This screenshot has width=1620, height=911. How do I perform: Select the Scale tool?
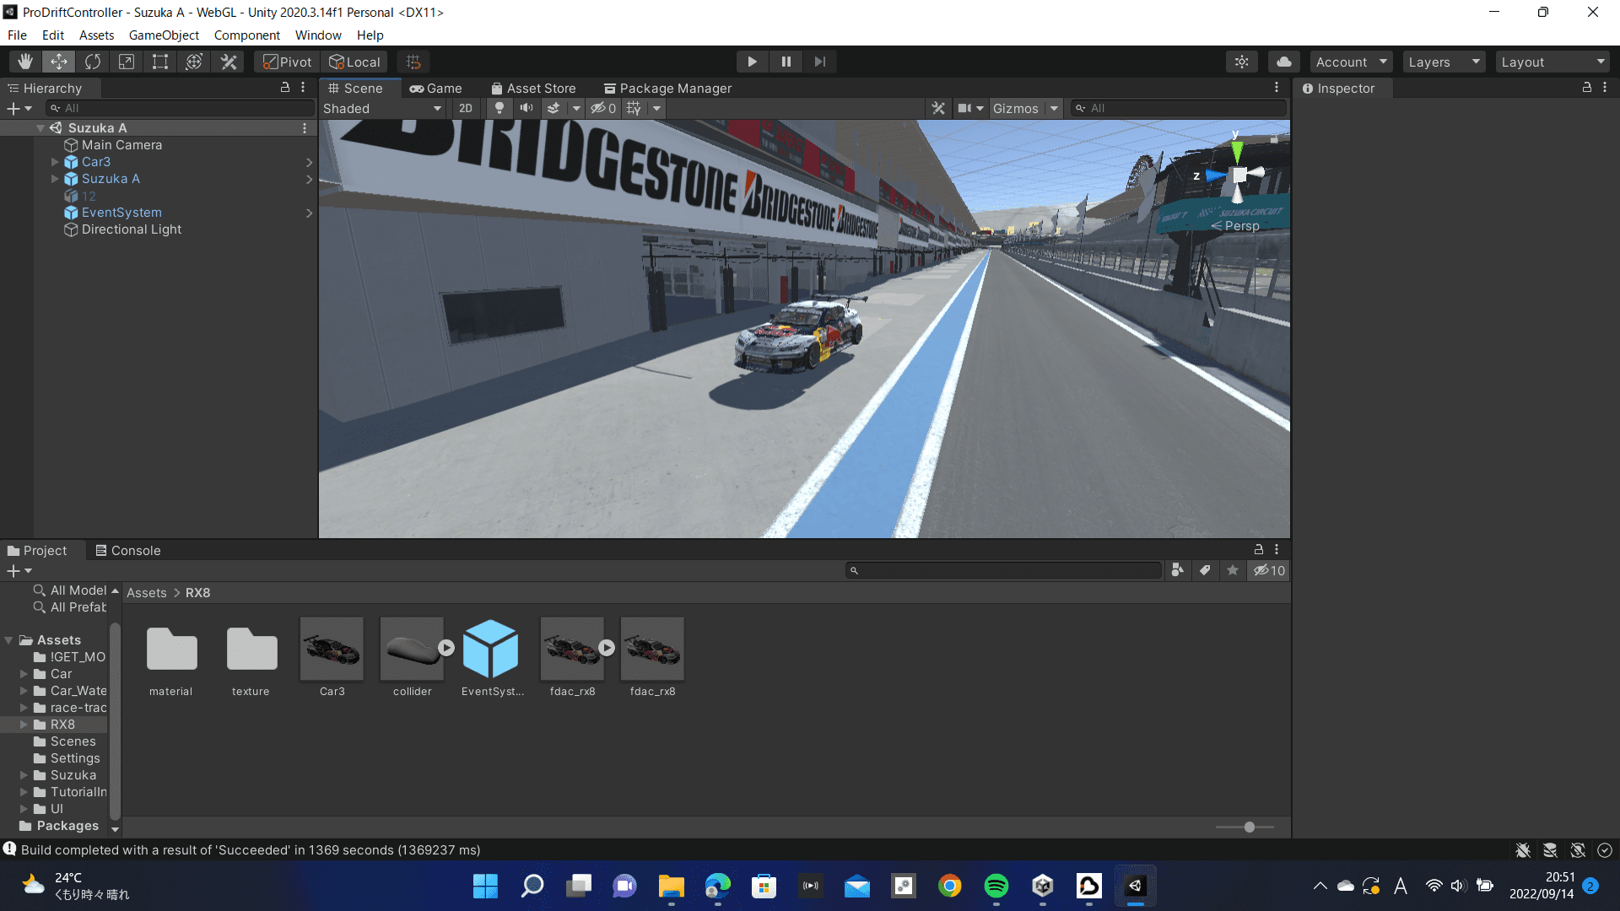click(127, 62)
